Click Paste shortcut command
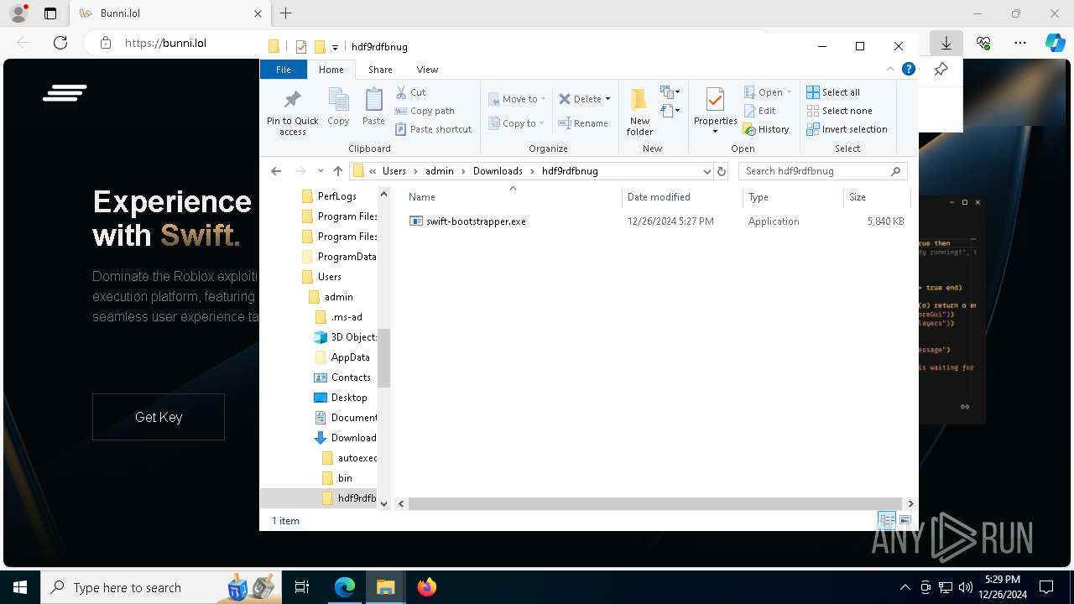1074x604 pixels. (x=434, y=129)
